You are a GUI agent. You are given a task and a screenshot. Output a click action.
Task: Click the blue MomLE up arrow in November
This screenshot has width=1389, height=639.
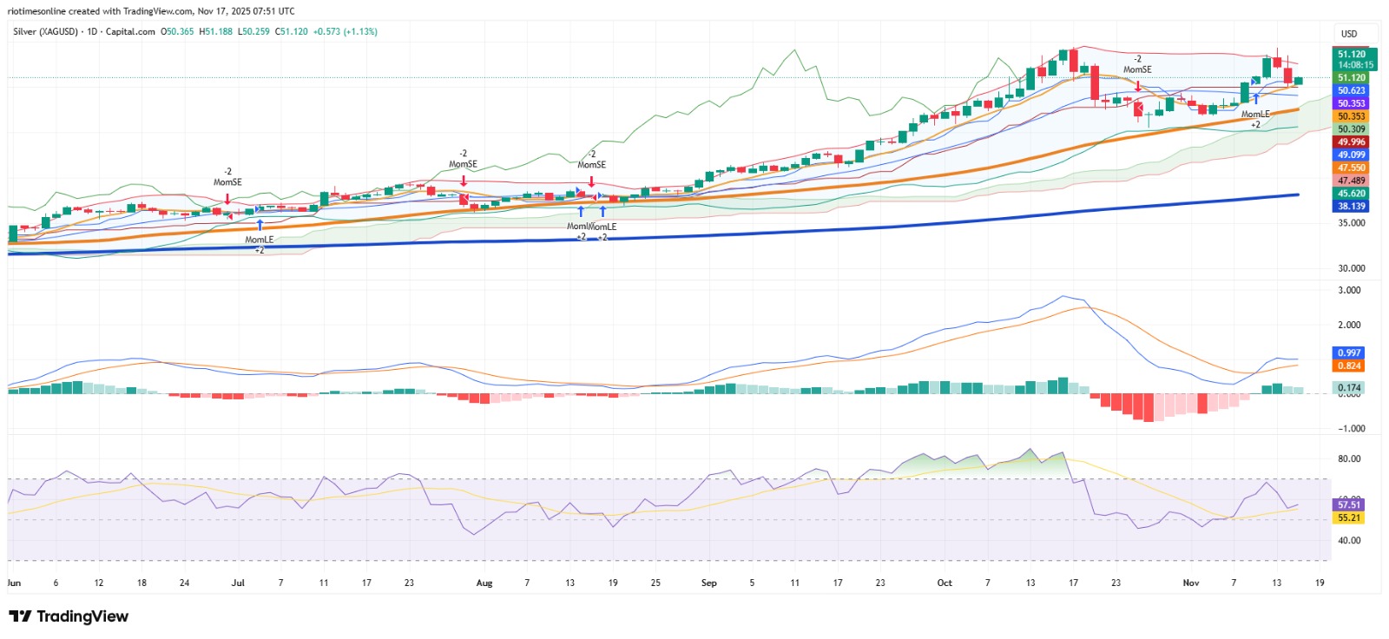1255,98
